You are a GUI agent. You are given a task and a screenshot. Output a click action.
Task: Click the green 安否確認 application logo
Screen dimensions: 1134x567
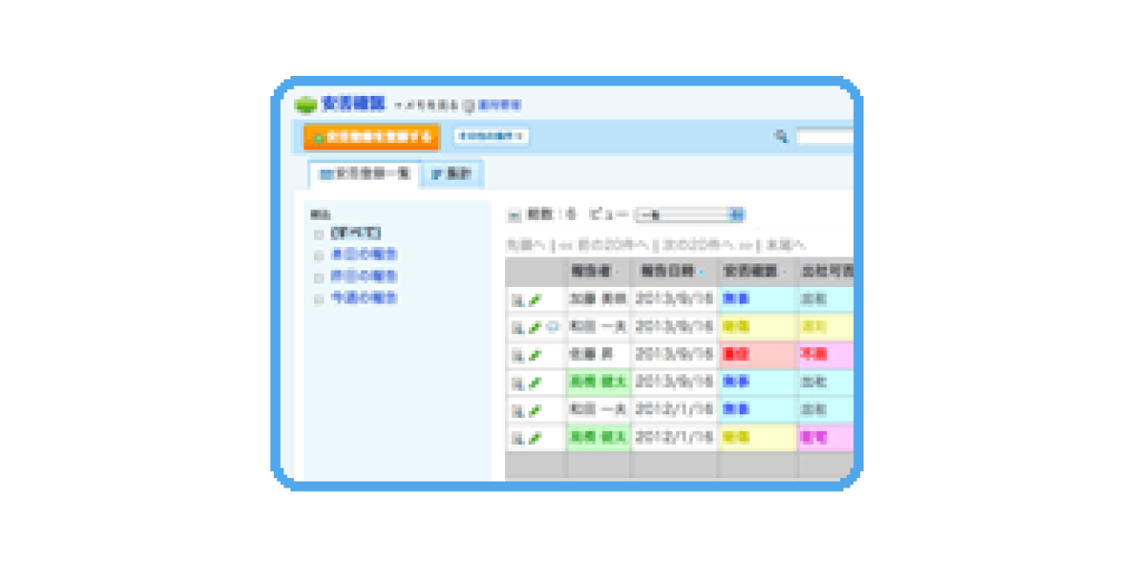(306, 105)
